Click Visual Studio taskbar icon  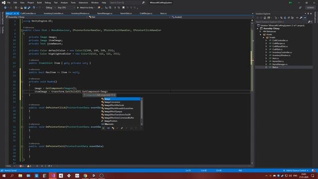[x=53, y=176]
